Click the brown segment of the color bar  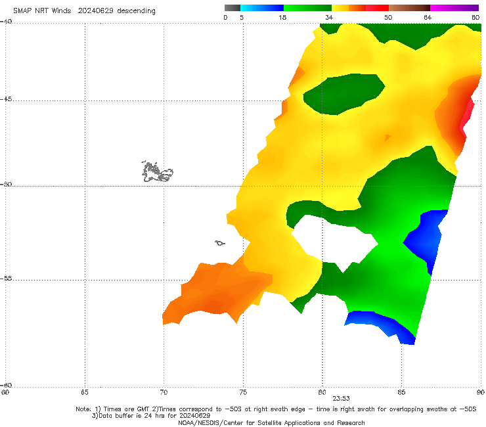(x=409, y=8)
